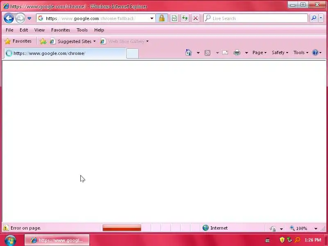Screen dimensions: 328x246
Task: Expand the Home button dropdown arrow
Action: coord(198,53)
